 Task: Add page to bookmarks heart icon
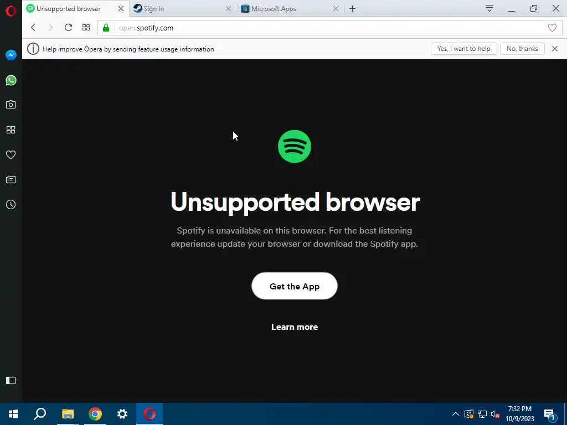pyautogui.click(x=552, y=28)
